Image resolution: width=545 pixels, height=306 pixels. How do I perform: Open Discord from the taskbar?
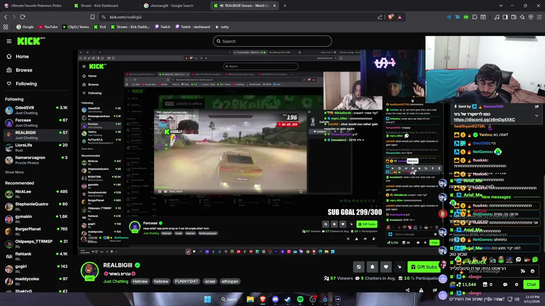[x=275, y=299]
